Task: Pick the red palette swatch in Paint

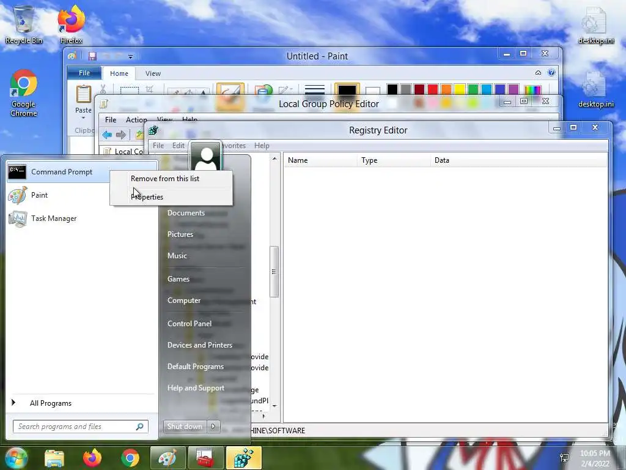Action: click(x=433, y=89)
